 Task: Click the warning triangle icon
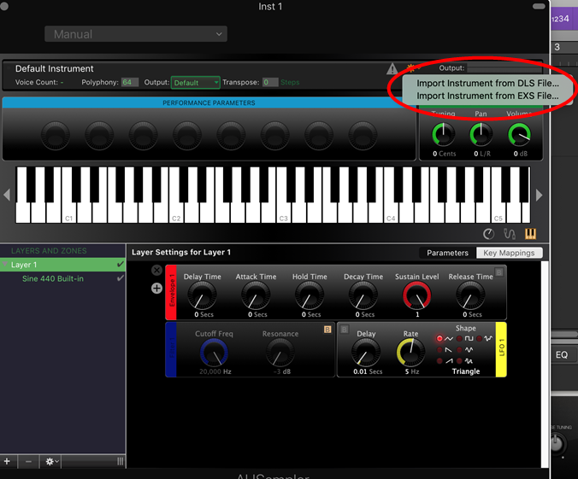(x=392, y=68)
